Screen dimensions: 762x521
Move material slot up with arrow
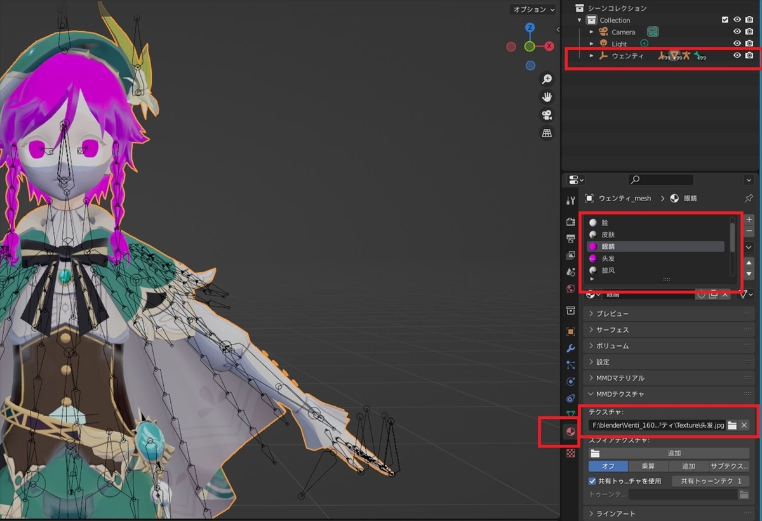click(749, 262)
